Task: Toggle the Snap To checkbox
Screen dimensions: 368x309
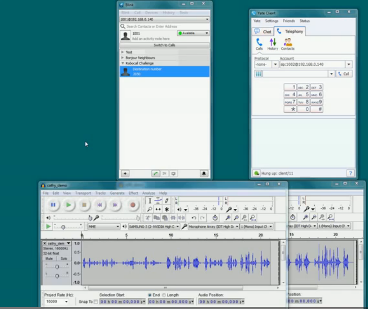Action: point(96,302)
